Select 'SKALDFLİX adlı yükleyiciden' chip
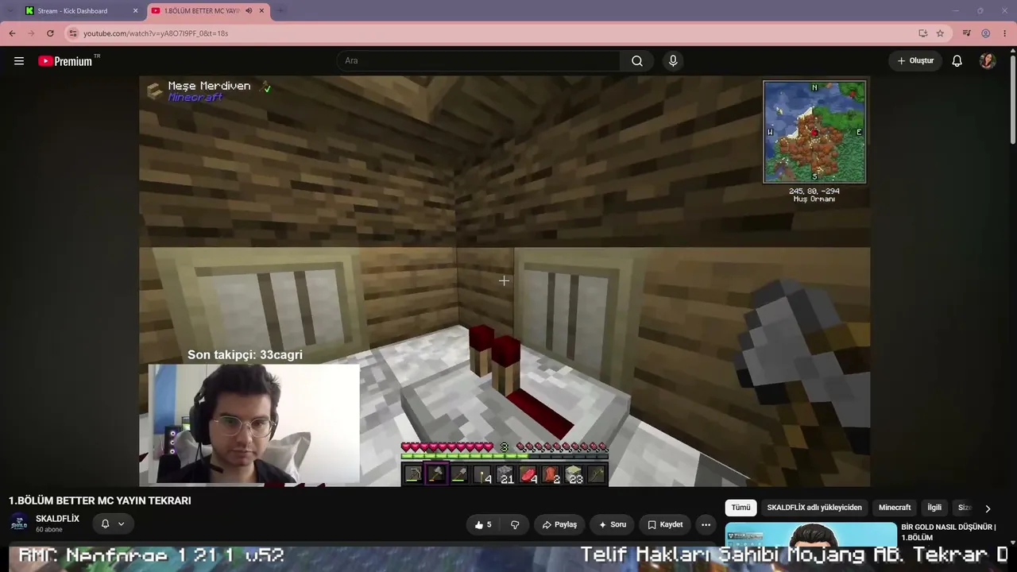 [814, 508]
